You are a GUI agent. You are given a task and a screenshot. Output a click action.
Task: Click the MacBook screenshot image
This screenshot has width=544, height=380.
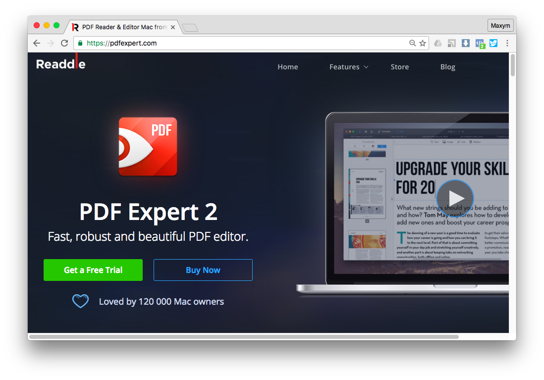402,205
